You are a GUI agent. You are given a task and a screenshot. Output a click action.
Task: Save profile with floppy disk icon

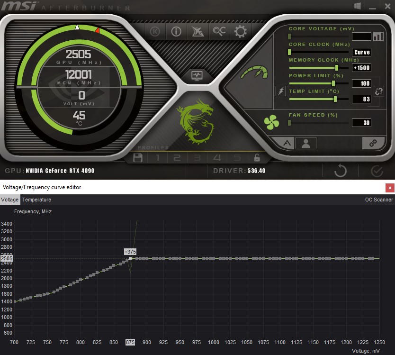[138, 158]
